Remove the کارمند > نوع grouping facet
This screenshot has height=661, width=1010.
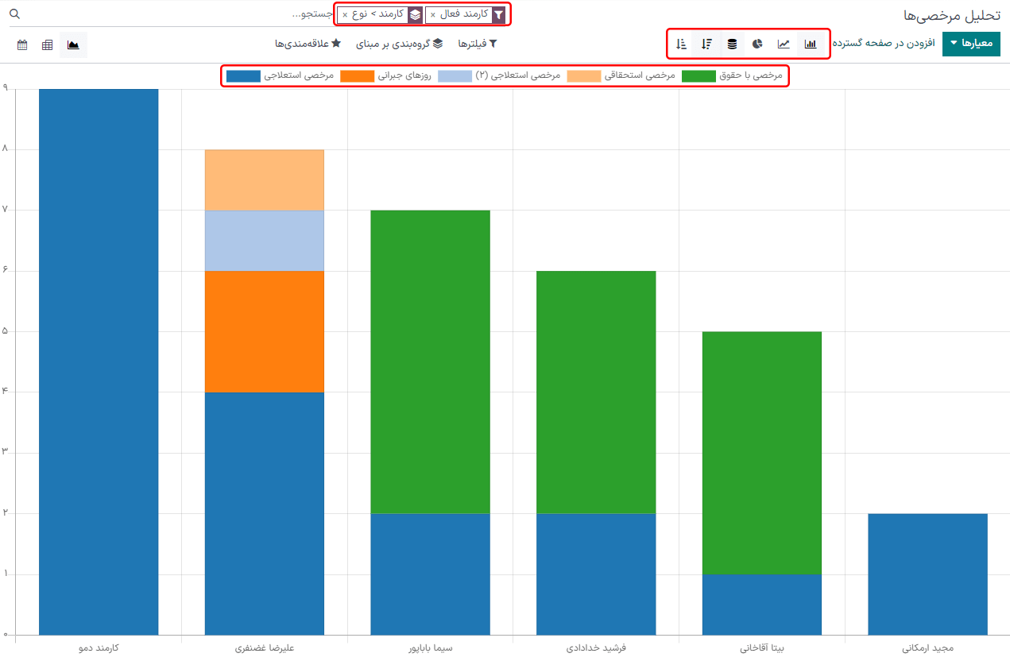point(344,15)
